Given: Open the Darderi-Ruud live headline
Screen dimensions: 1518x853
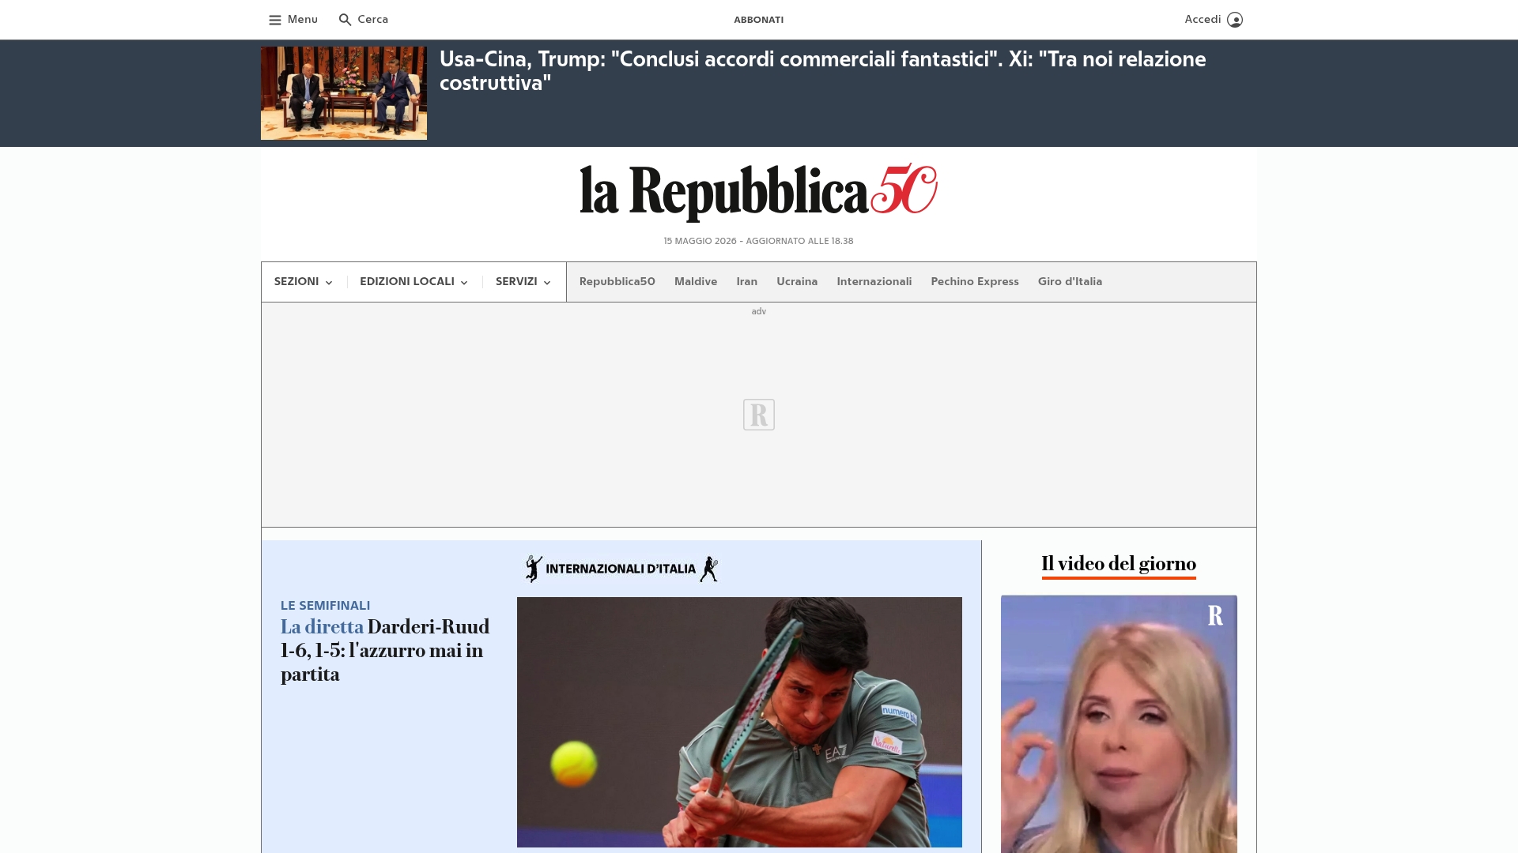Looking at the screenshot, I should pyautogui.click(x=385, y=651).
